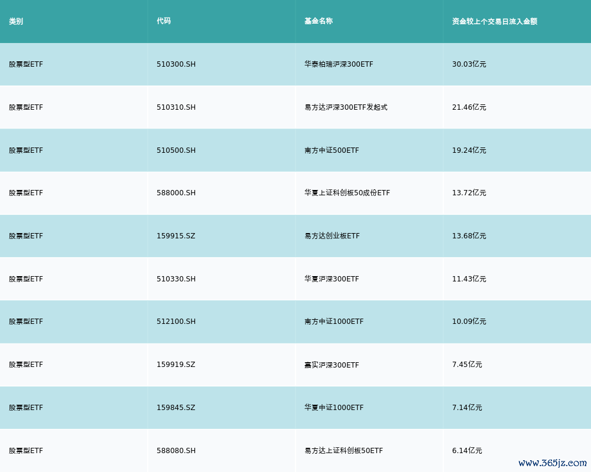Click amount 6.14亿元
This screenshot has width=591, height=472.
point(467,451)
